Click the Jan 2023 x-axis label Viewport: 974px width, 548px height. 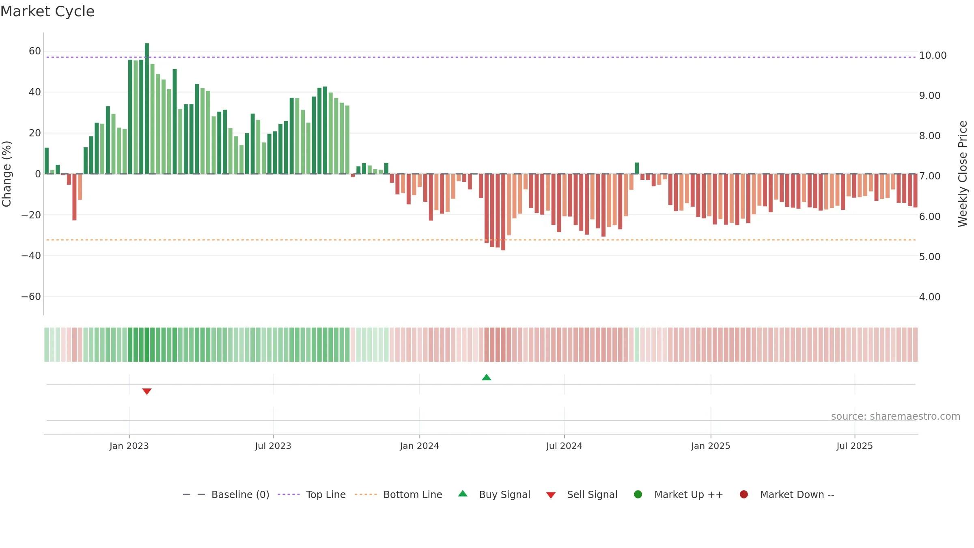pos(129,446)
